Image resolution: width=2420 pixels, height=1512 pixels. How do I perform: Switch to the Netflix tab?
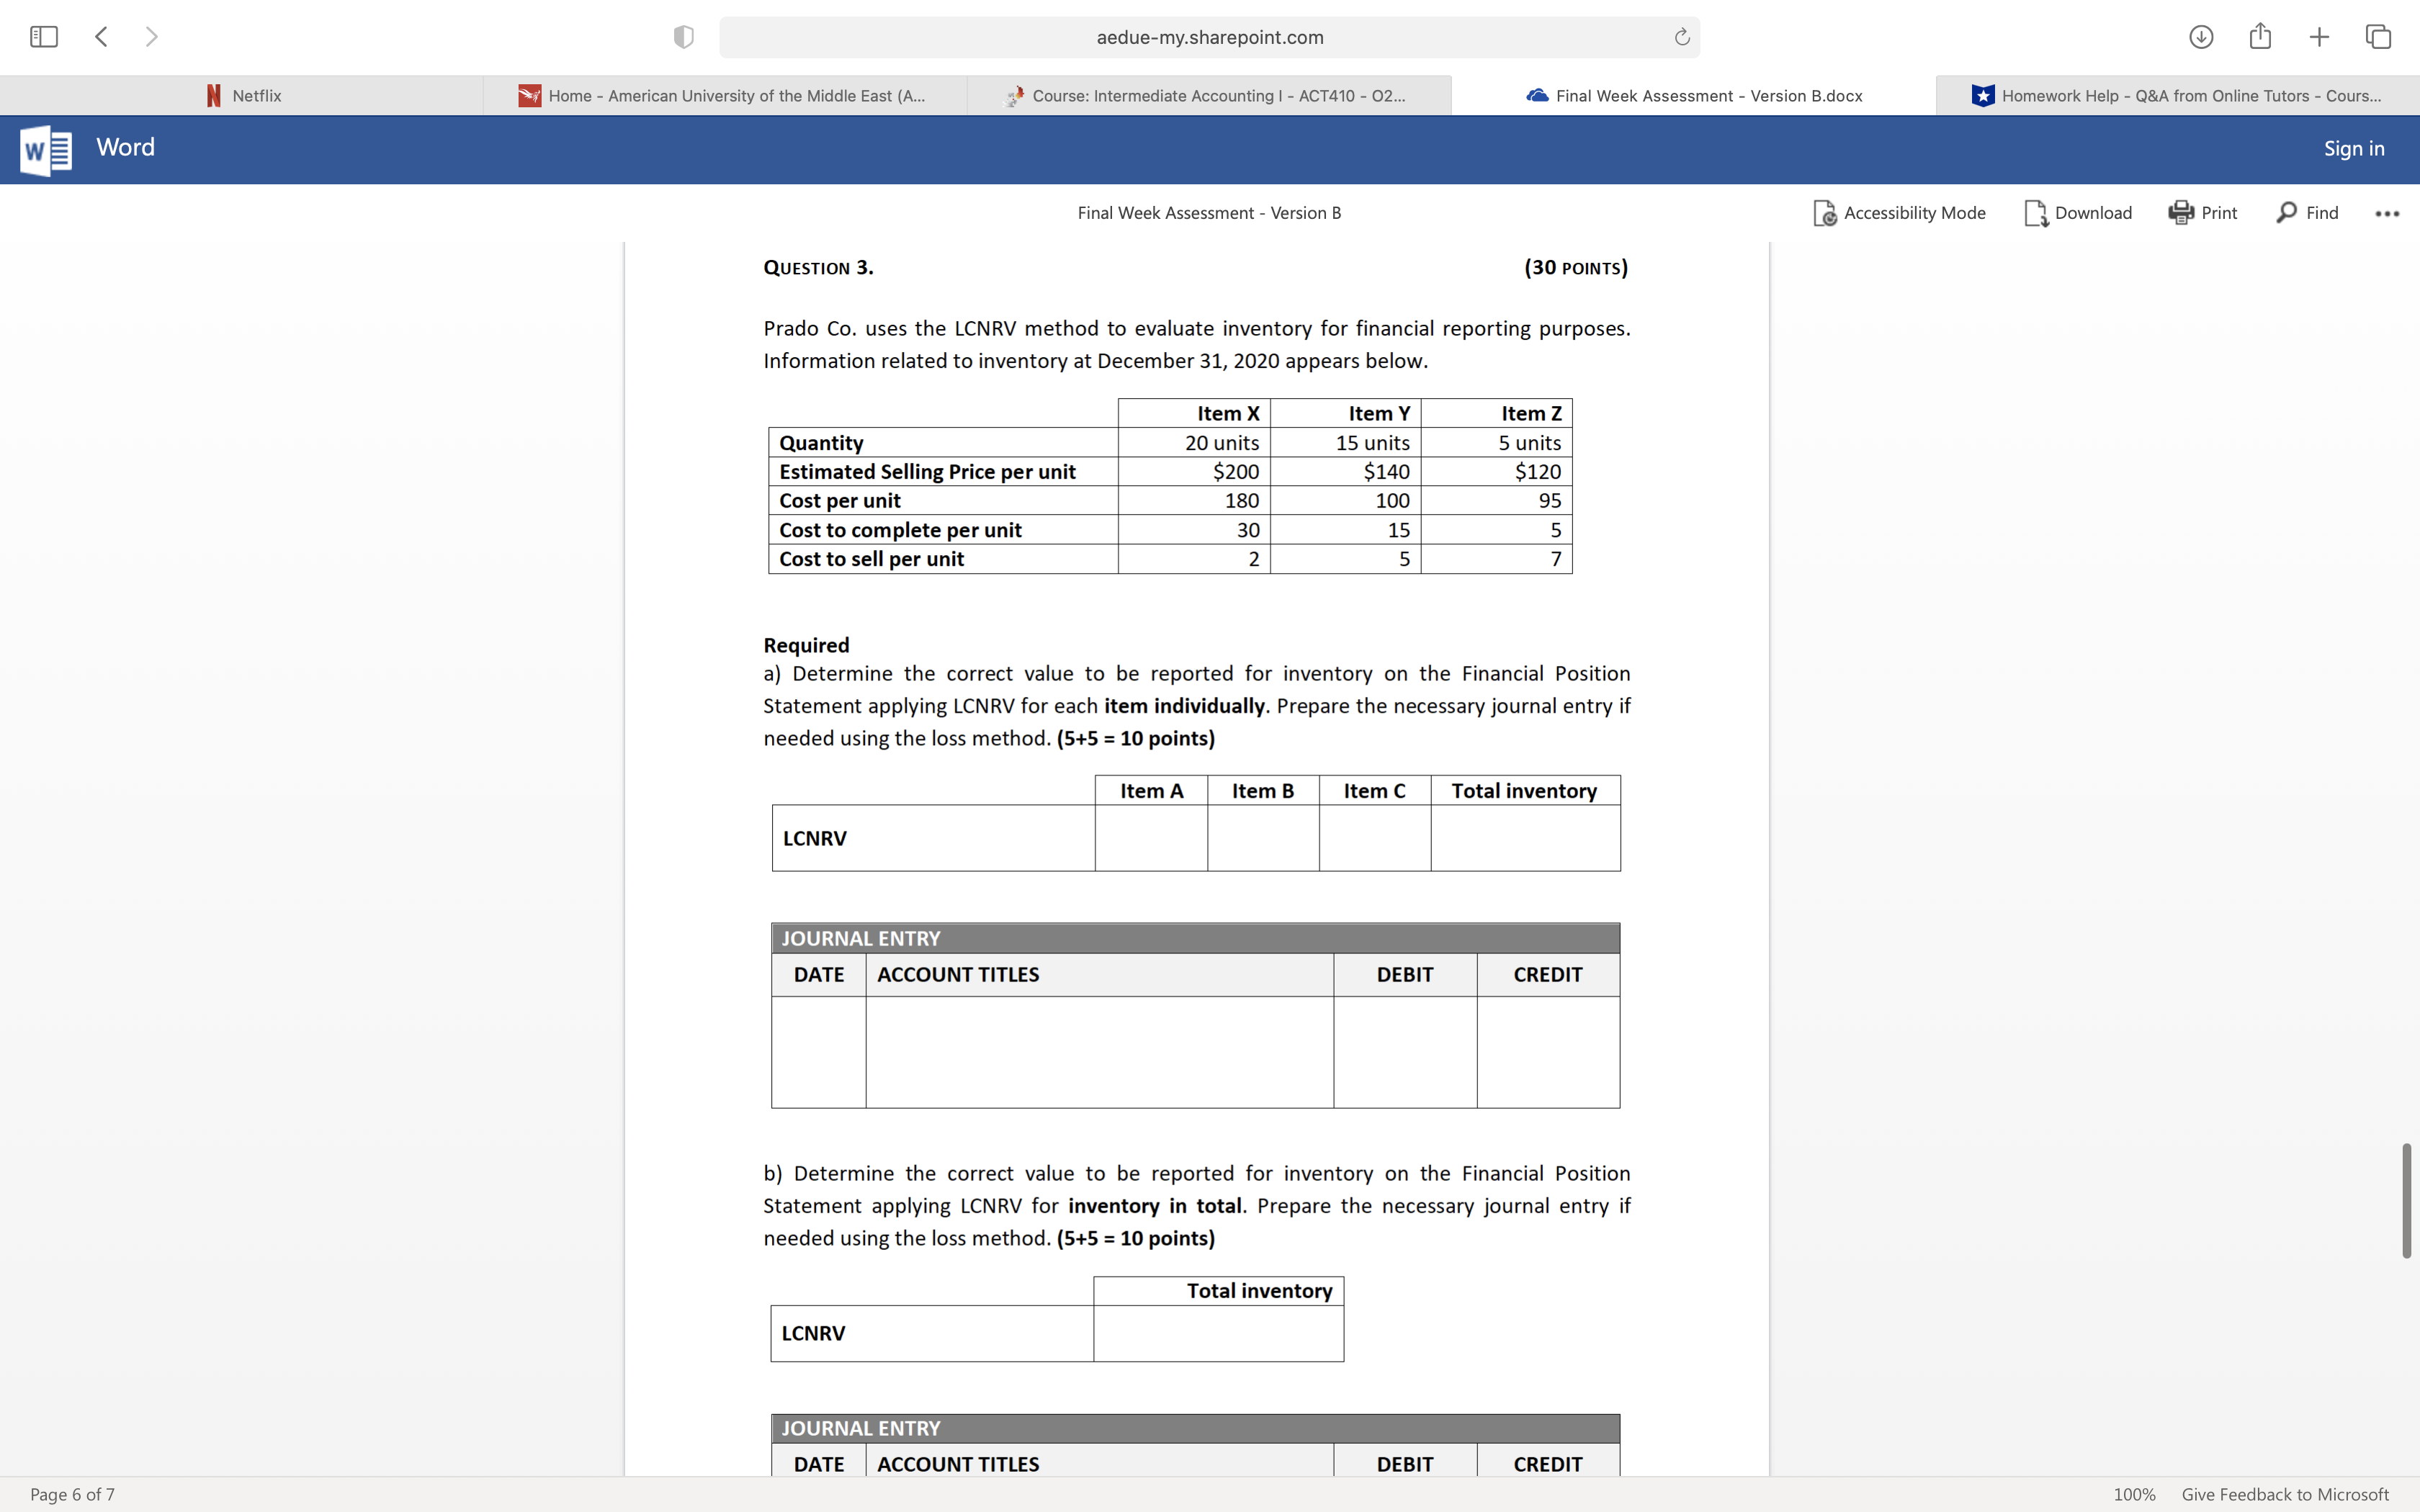pos(243,96)
